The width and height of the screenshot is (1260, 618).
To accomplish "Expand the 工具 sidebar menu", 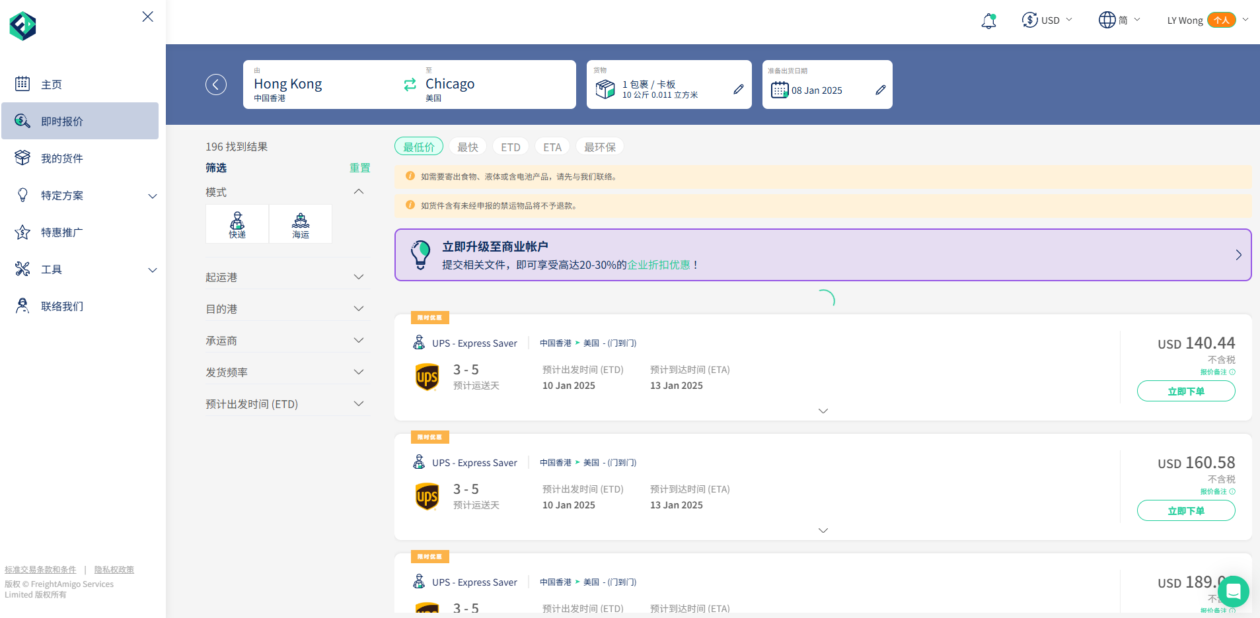I will [x=79, y=269].
